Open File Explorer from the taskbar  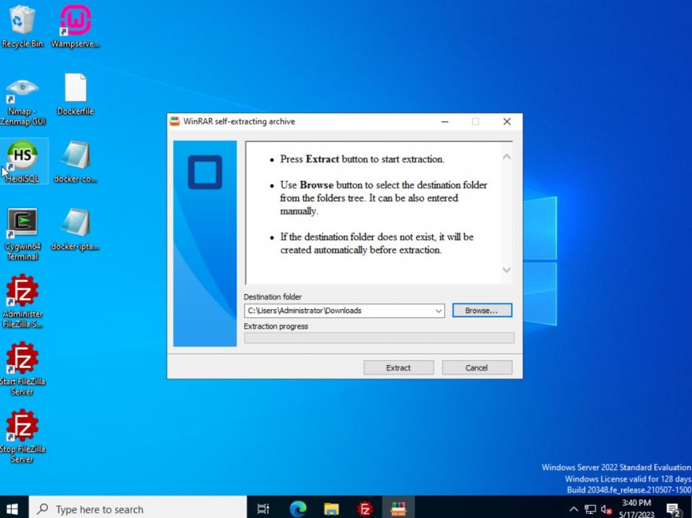pyautogui.click(x=330, y=508)
